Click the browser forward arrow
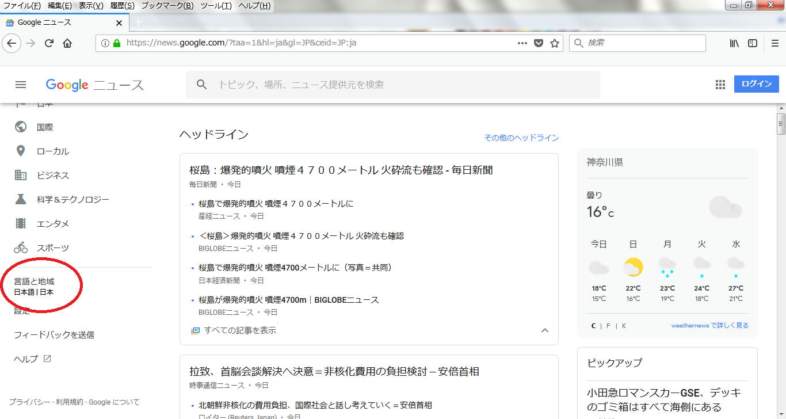 (x=30, y=43)
